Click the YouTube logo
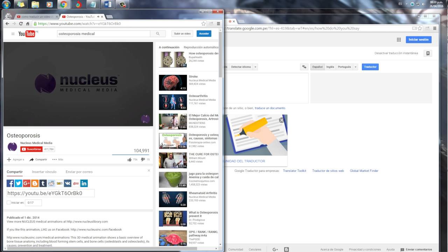The height and width of the screenshot is (252, 448). coord(27,34)
